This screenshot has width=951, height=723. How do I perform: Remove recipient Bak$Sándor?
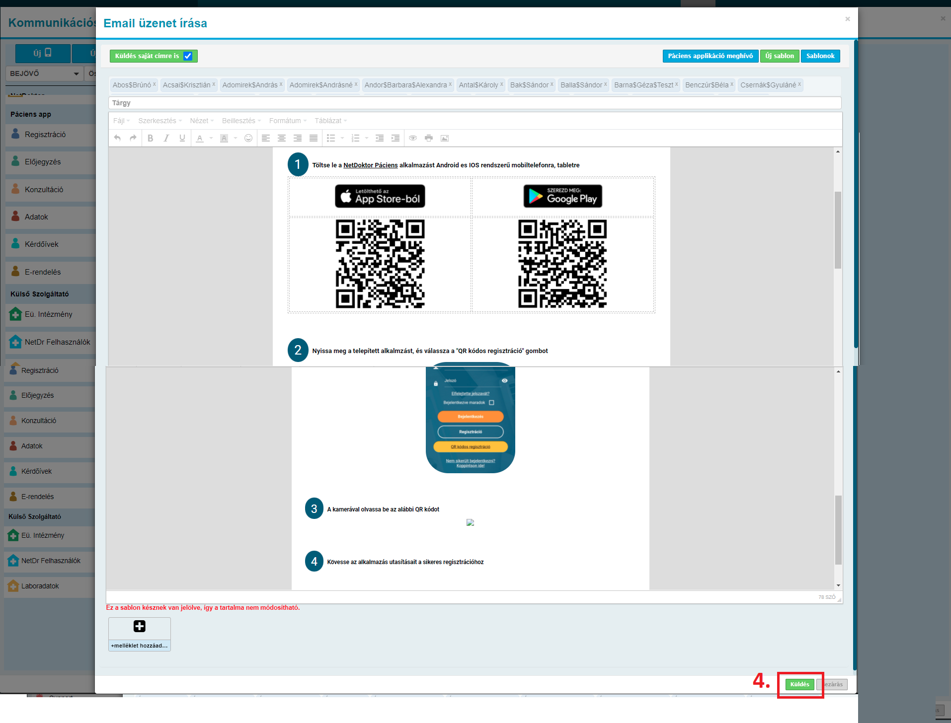[552, 84]
